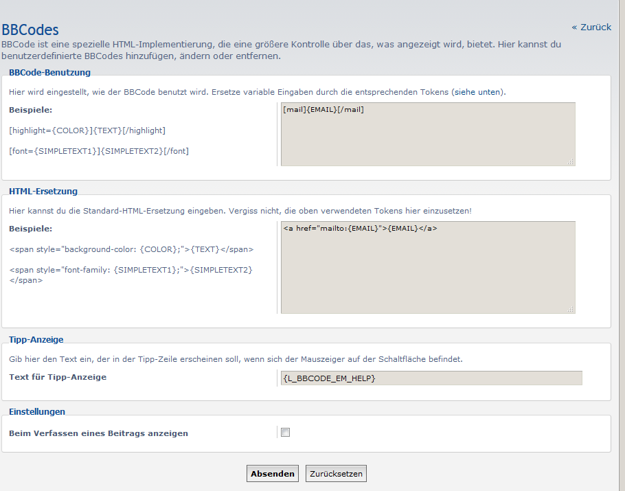Follow the "siehe unten" link
This screenshot has height=491, width=625.
pyautogui.click(x=477, y=92)
